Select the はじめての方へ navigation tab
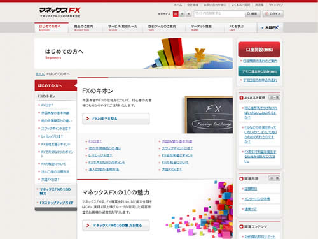The width and height of the screenshot is (318, 239). 52,27
